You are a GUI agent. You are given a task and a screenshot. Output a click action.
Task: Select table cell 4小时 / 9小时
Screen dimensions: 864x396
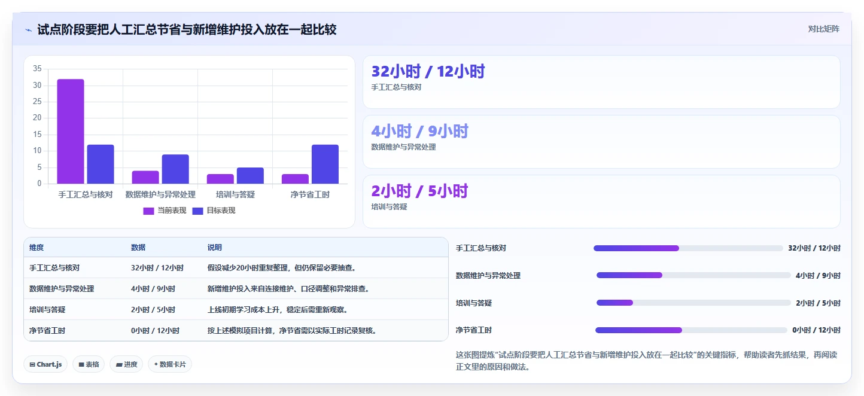point(153,289)
